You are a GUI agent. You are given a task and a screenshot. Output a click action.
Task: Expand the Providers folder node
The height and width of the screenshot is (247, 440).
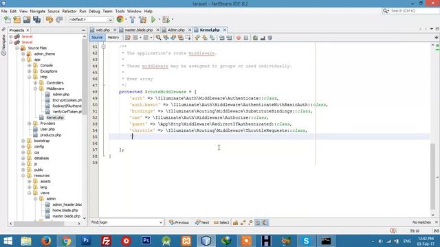pyautogui.click(x=30, y=123)
